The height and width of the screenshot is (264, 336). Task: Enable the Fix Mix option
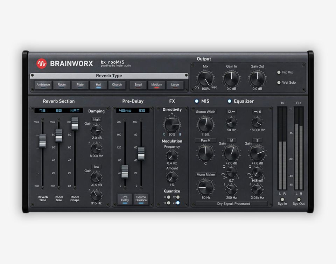[x=279, y=72]
